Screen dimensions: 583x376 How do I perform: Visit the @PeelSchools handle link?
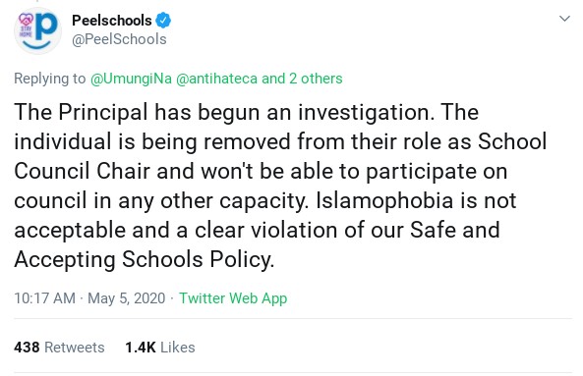point(119,39)
